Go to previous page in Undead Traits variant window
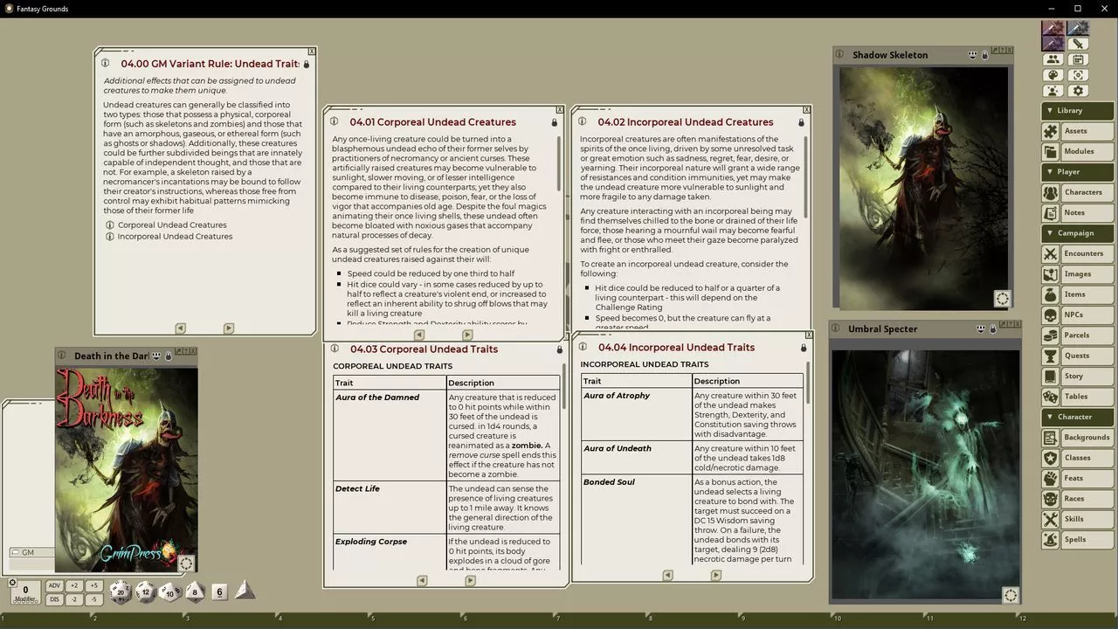This screenshot has height=629, width=1118. pos(180,328)
